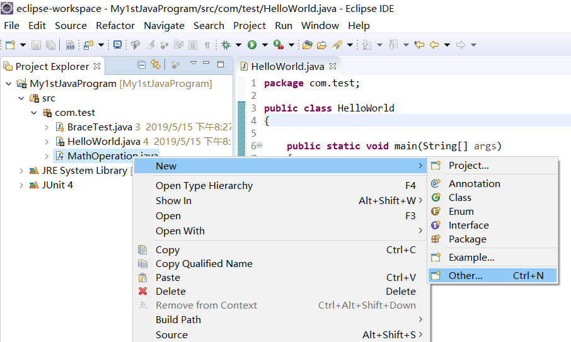Collapse the My1stJavaProgram project node
Screen dimensions: 571x342
click(8, 84)
